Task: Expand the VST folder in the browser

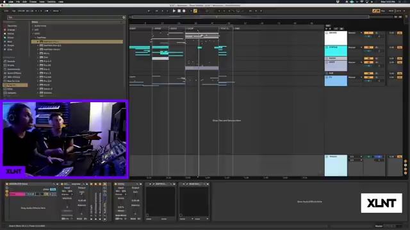Action: click(x=33, y=30)
